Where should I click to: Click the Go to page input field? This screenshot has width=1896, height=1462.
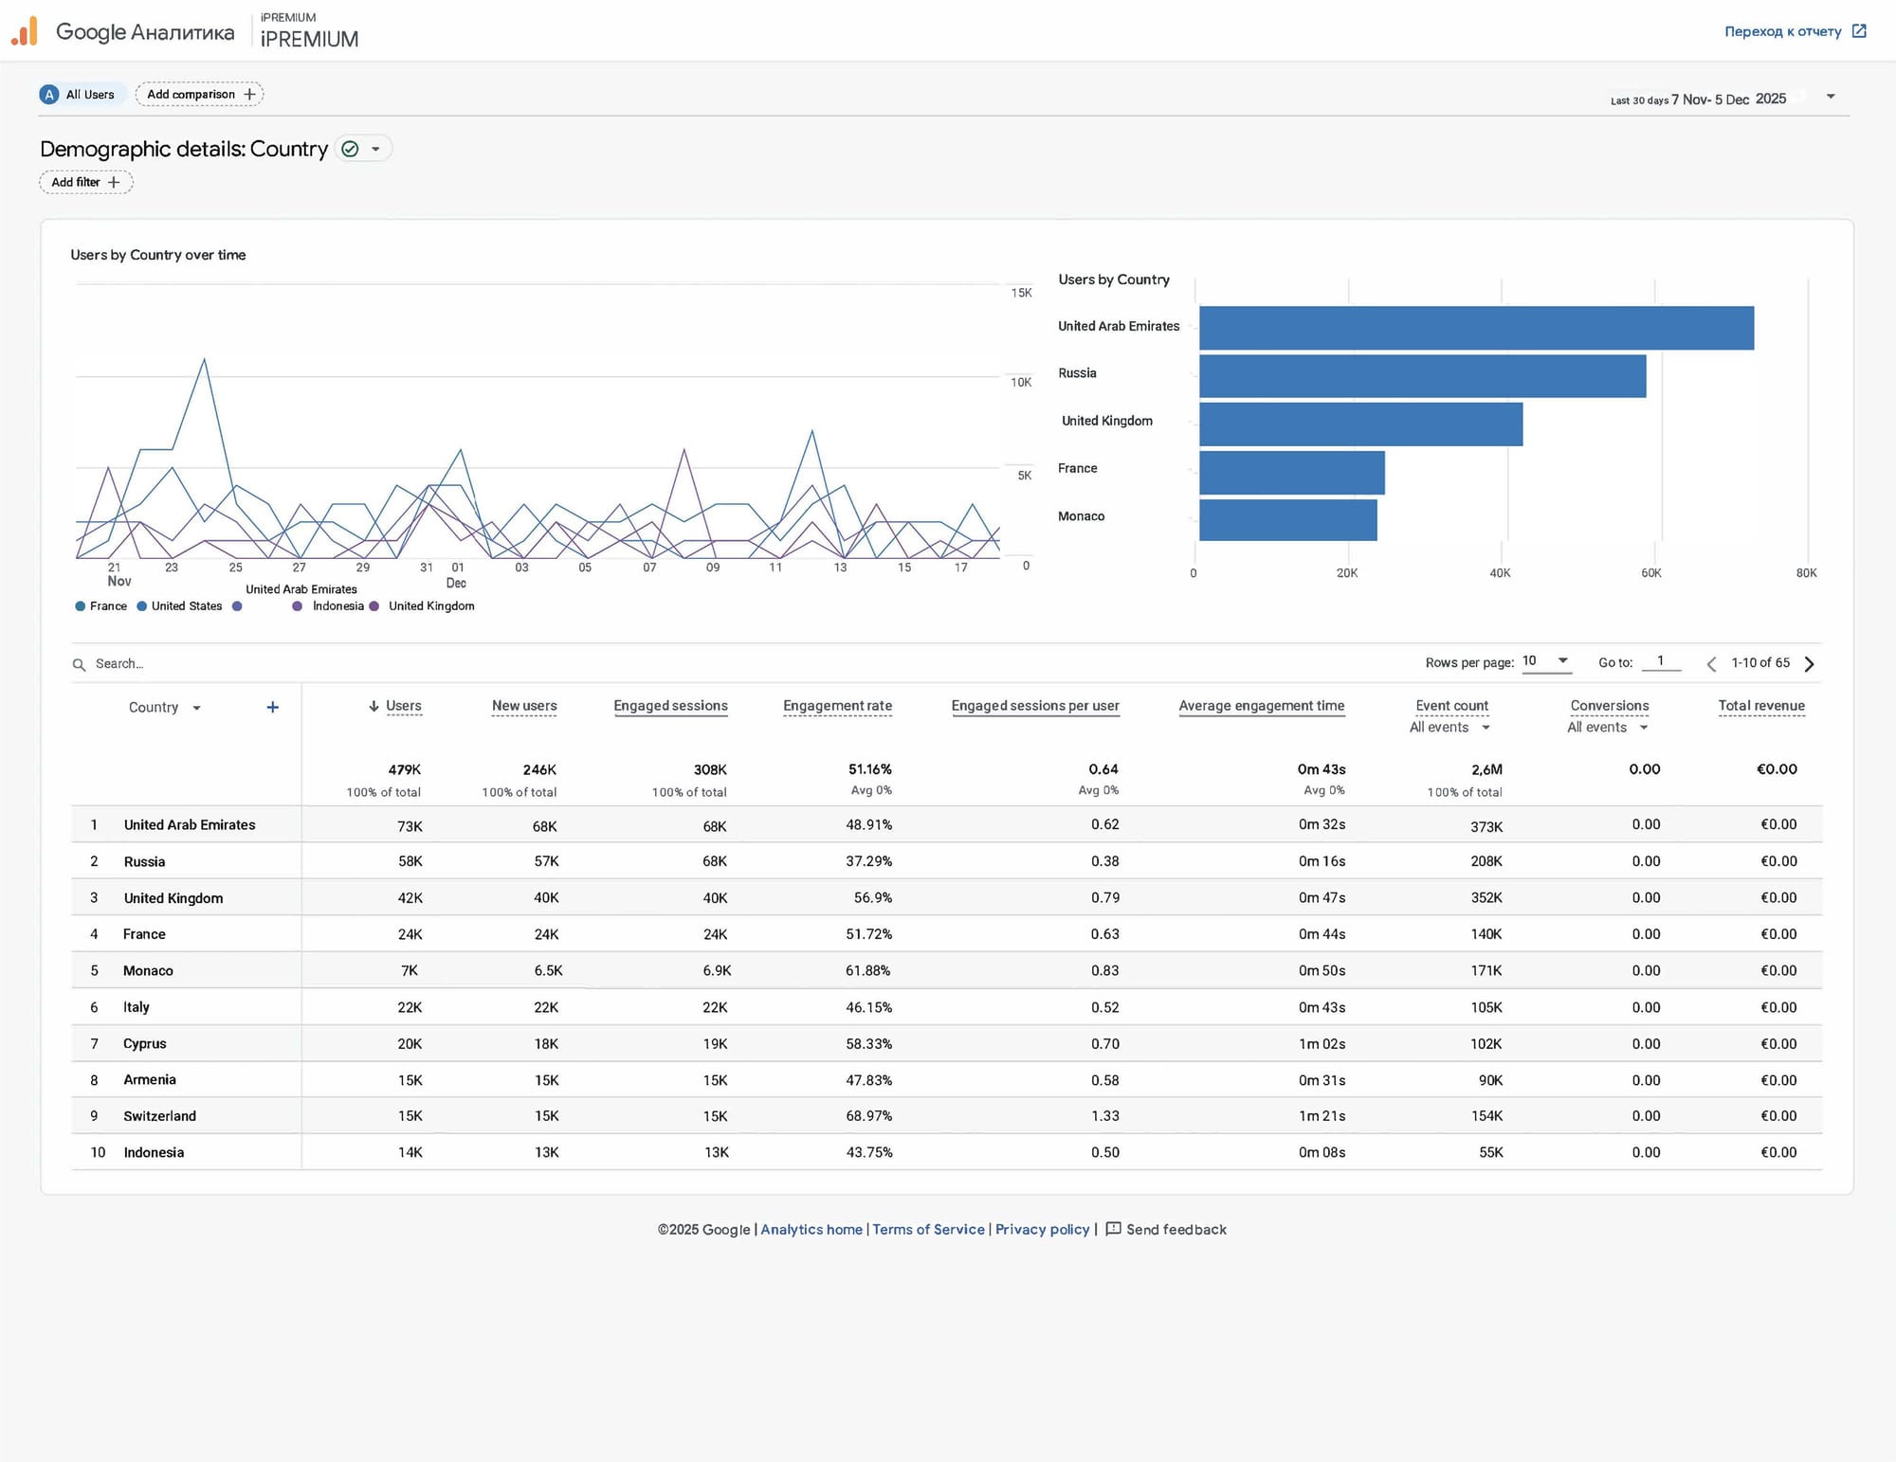point(1661,661)
